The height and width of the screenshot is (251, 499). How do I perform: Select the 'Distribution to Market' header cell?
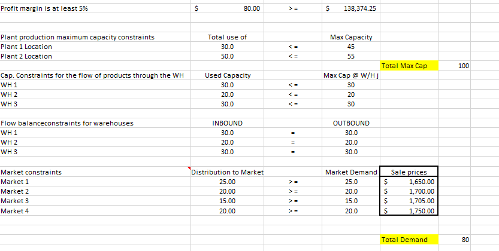227,172
